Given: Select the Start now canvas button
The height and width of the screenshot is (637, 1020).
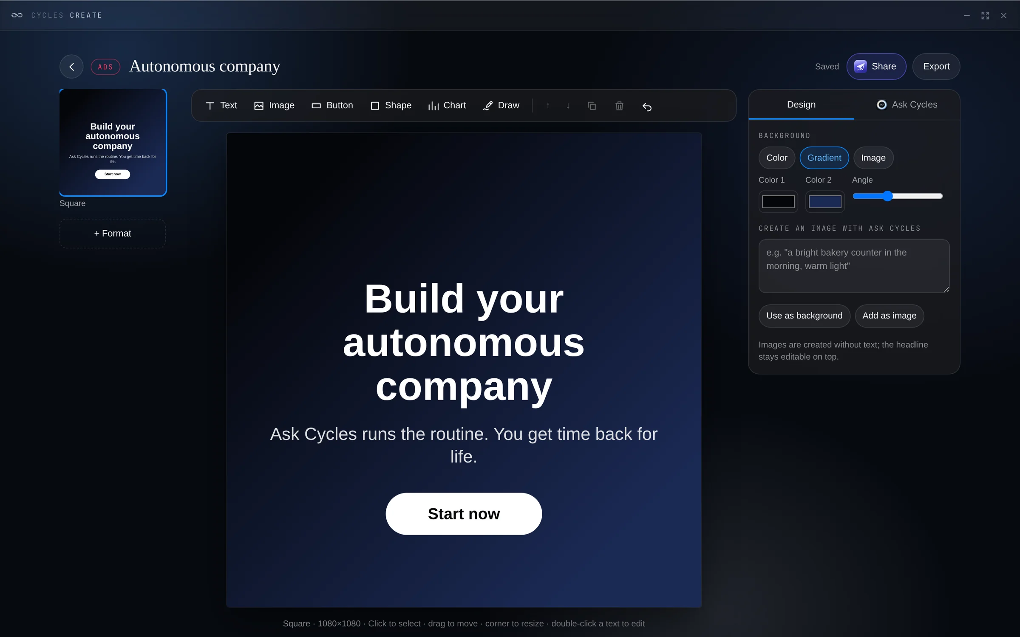Looking at the screenshot, I should click(x=464, y=514).
